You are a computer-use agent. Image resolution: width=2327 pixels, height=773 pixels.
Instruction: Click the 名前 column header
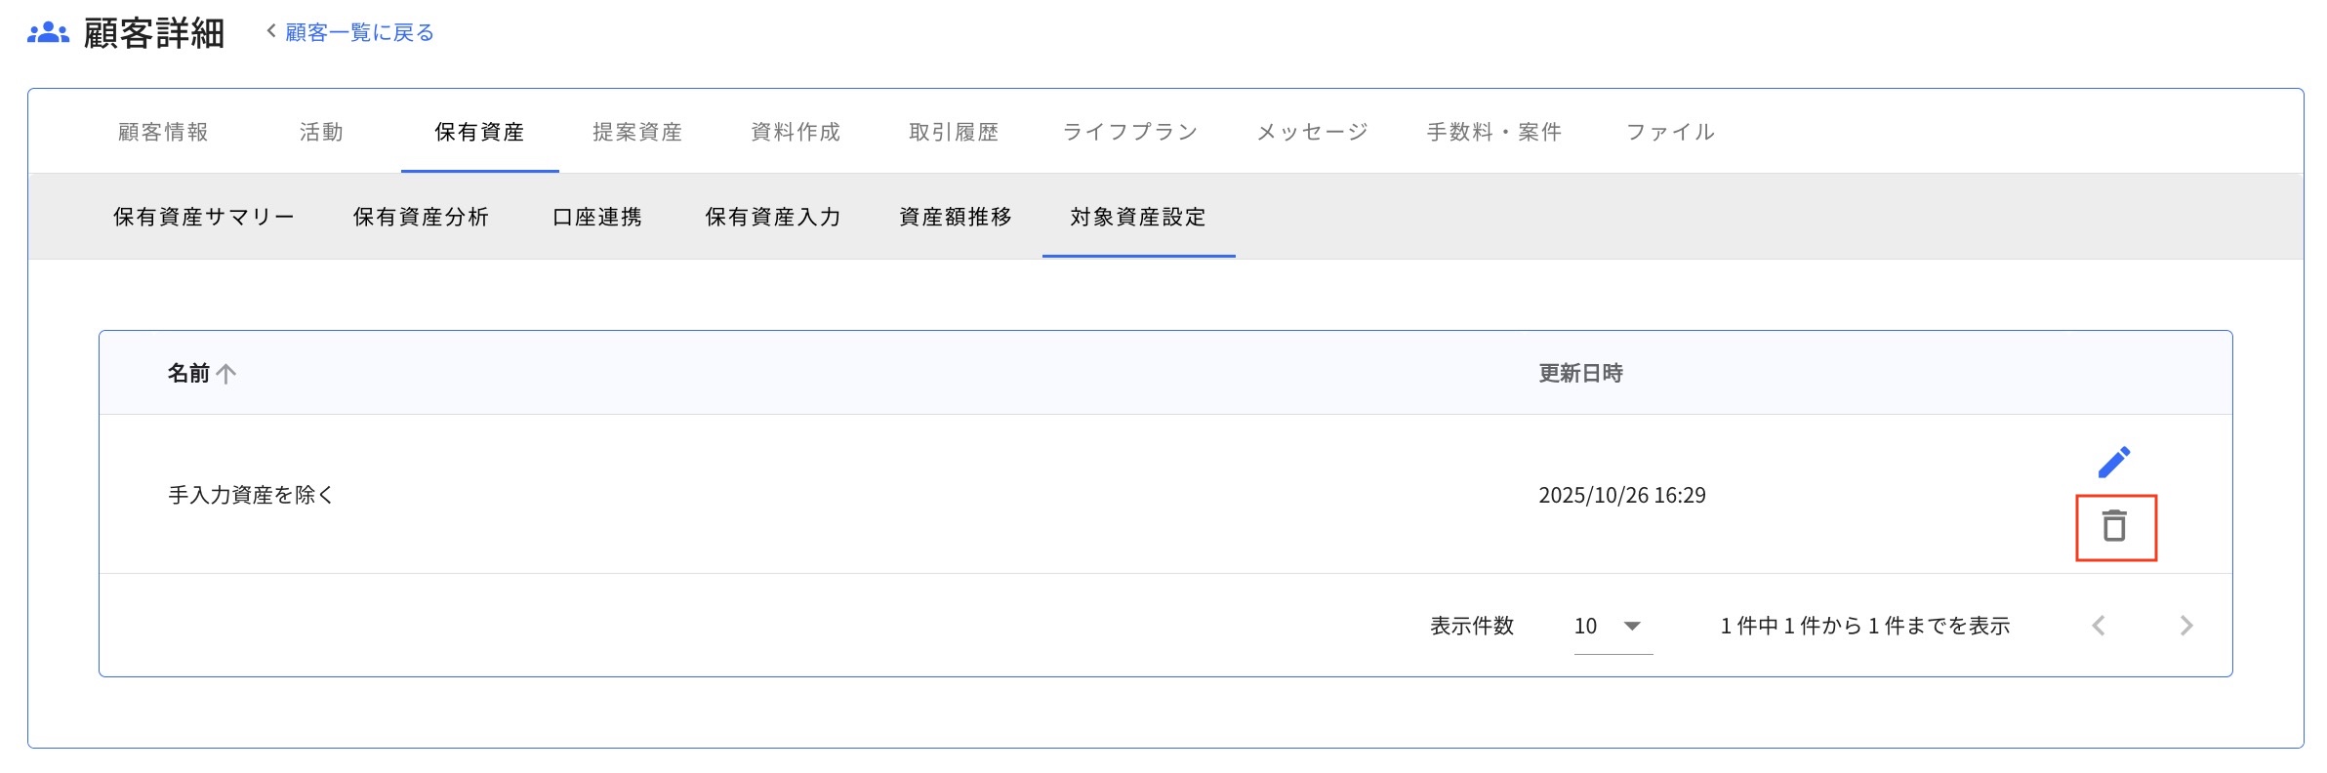pos(188,374)
